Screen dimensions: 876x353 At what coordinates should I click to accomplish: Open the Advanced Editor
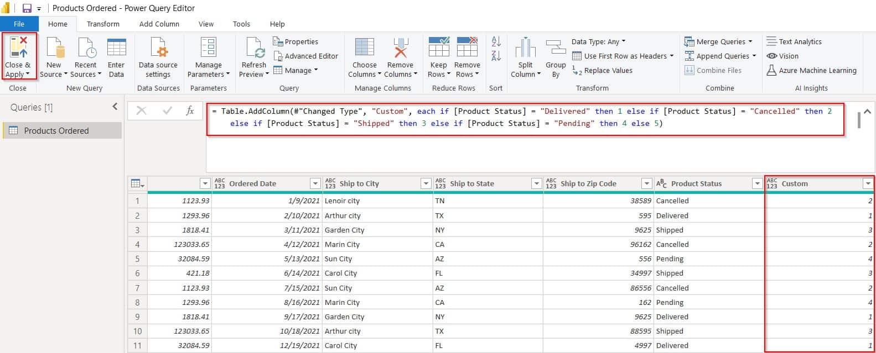pos(305,56)
